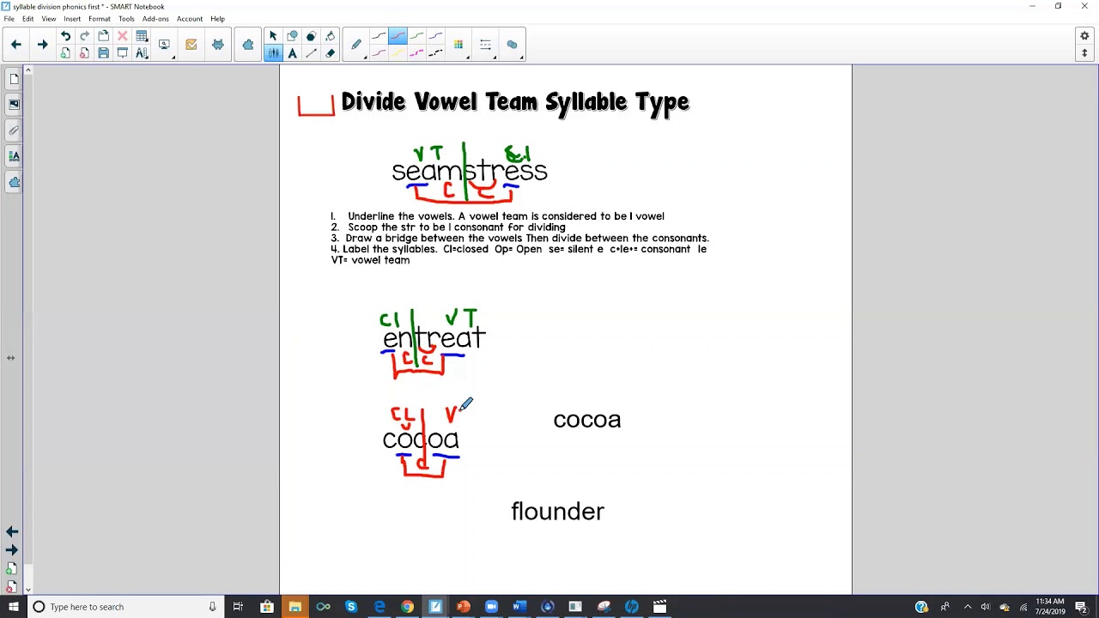The image size is (1099, 618).
Task: Open the Properties sidebar tab
Action: tap(14, 156)
